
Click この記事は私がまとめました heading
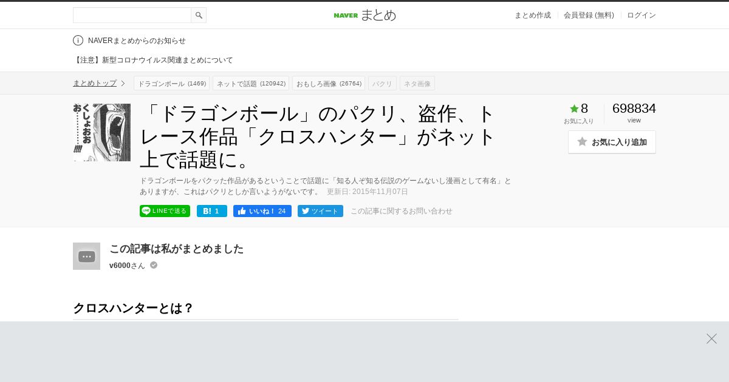pos(176,249)
